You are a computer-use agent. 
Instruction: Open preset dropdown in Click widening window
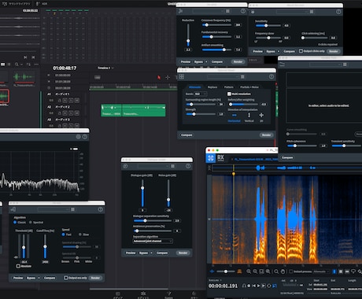(292, 12)
